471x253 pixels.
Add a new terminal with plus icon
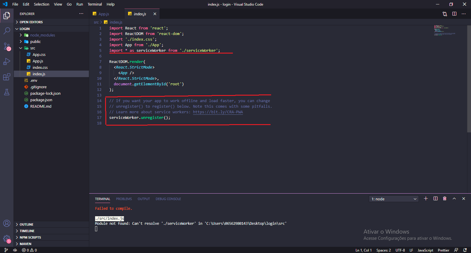point(426,199)
